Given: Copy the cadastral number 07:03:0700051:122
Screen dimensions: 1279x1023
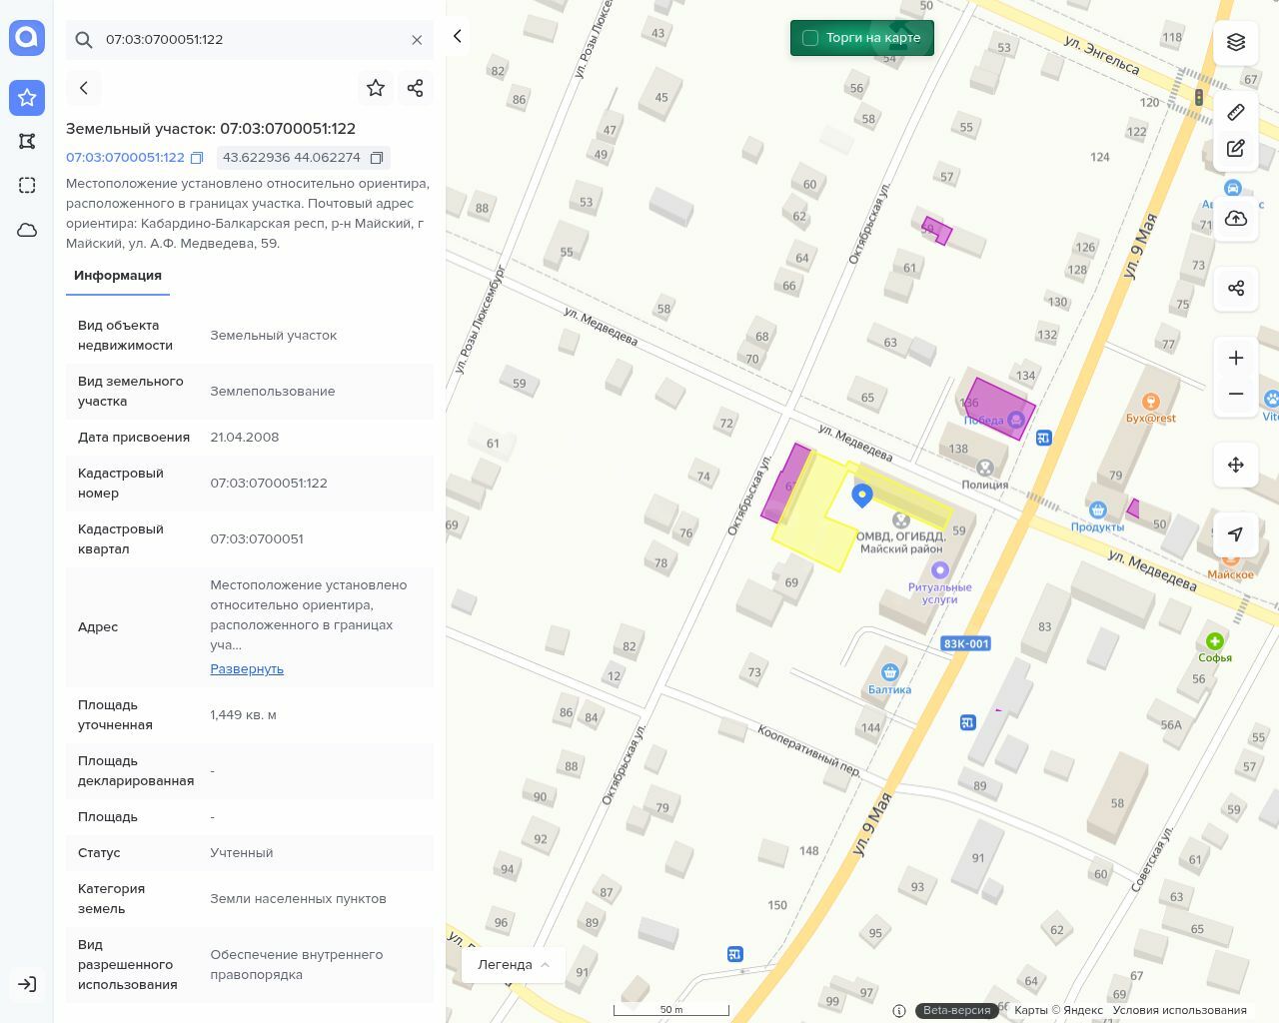Looking at the screenshot, I should (197, 158).
